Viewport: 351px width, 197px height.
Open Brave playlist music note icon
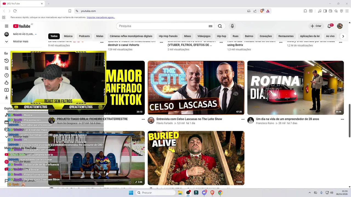pos(319,11)
